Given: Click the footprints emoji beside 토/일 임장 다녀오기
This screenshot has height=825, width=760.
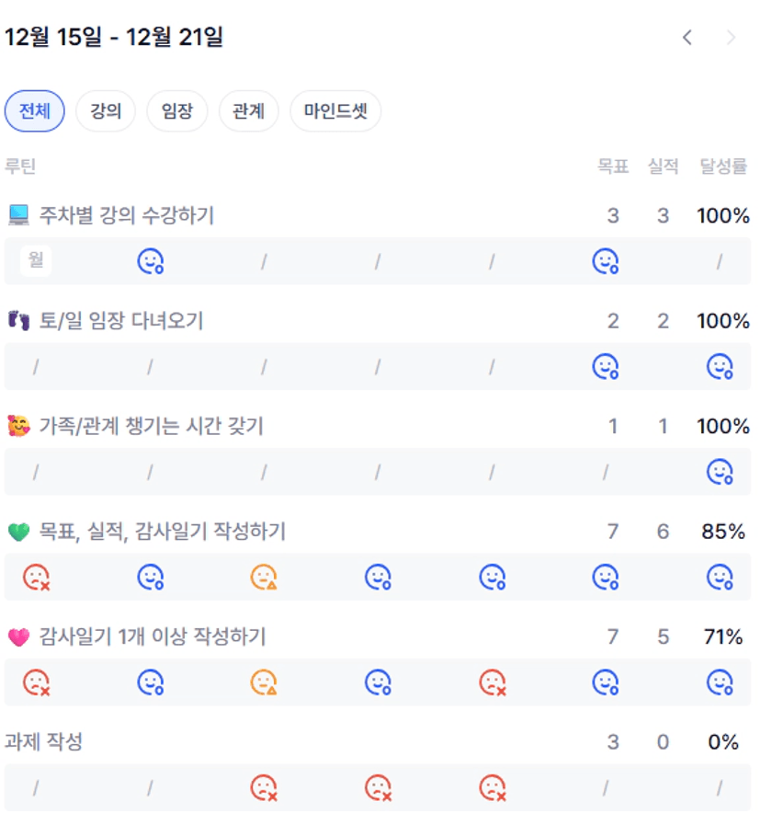Looking at the screenshot, I should coord(18,321).
